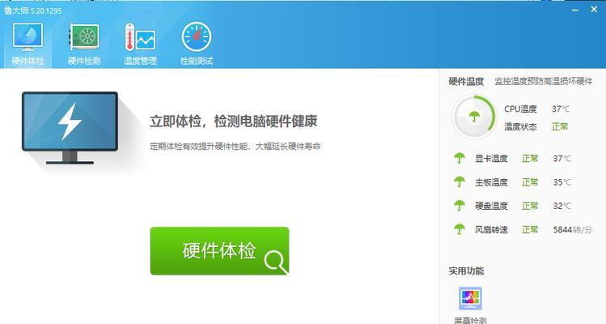The height and width of the screenshot is (324, 606).
Task: Click the 立即体检，检测电脑硬件健康 headline
Action: pyautogui.click(x=234, y=122)
